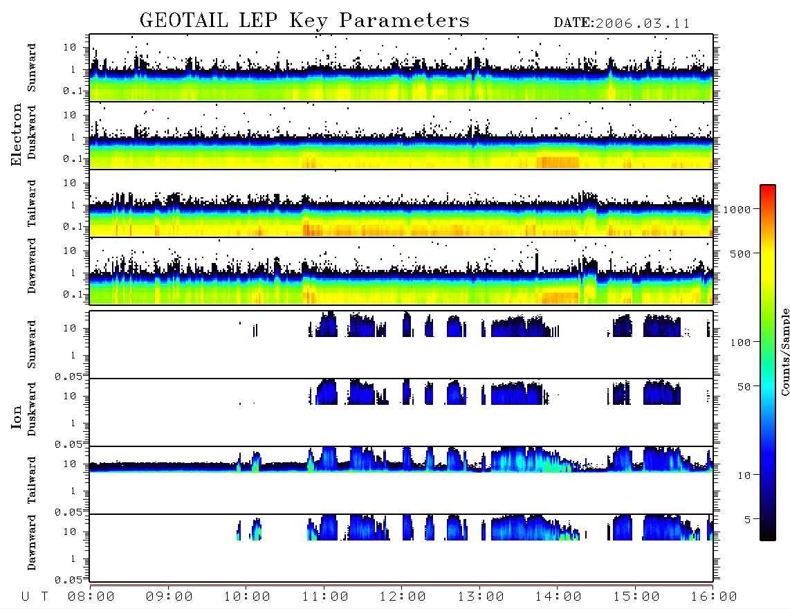Screen dimensions: 790x609
Task: Click the U T axis label
Action: coord(35,597)
